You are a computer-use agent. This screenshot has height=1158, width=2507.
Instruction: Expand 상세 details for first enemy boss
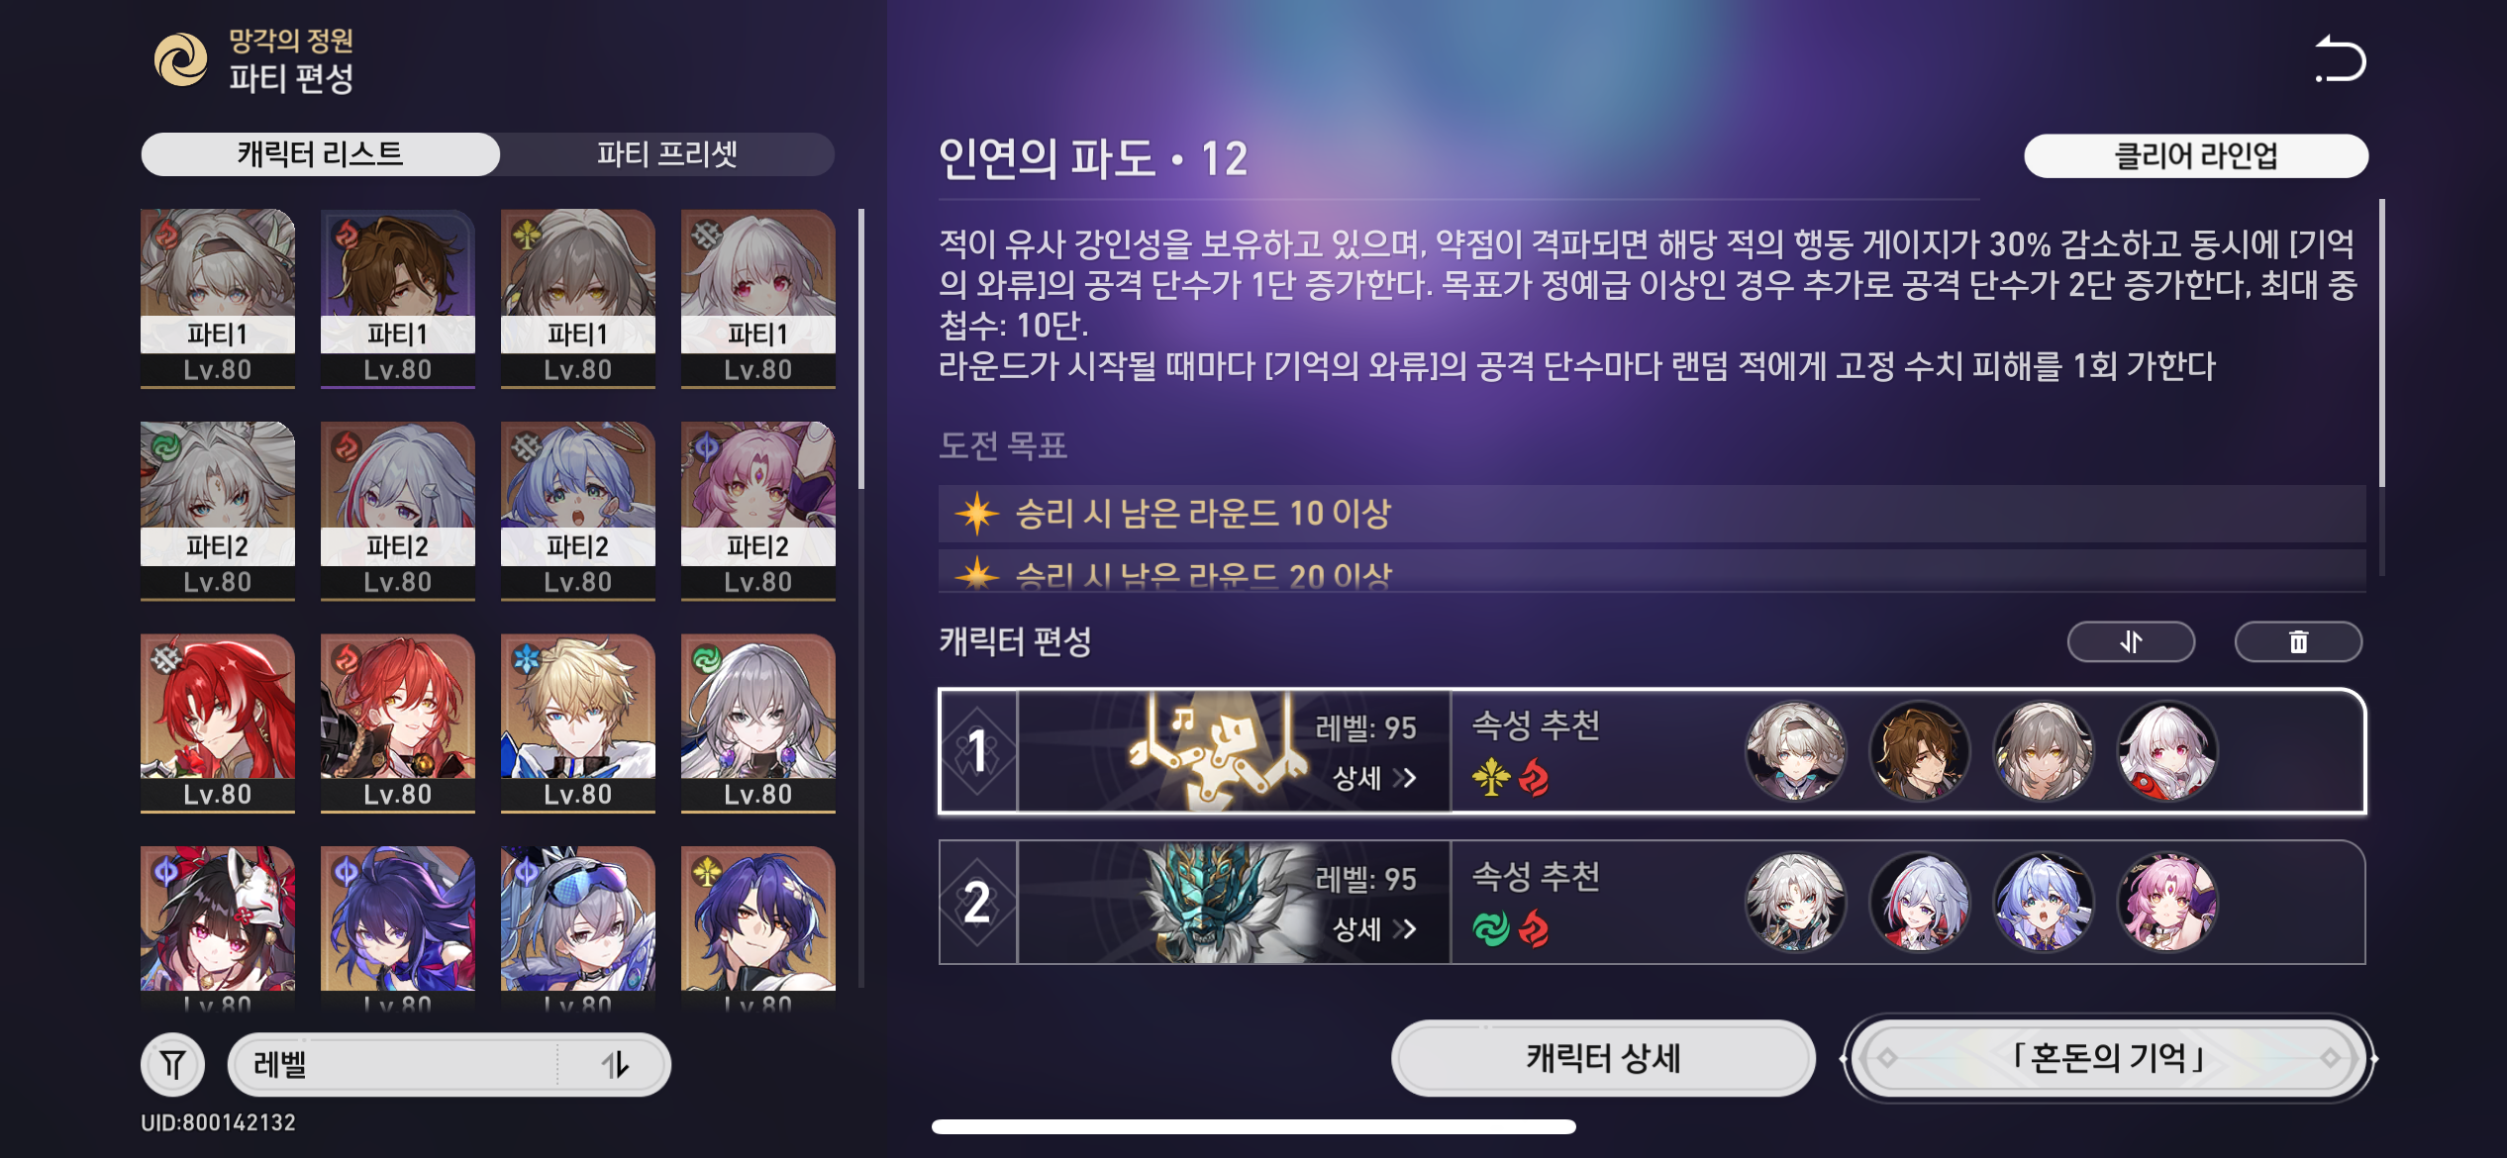click(x=1375, y=778)
